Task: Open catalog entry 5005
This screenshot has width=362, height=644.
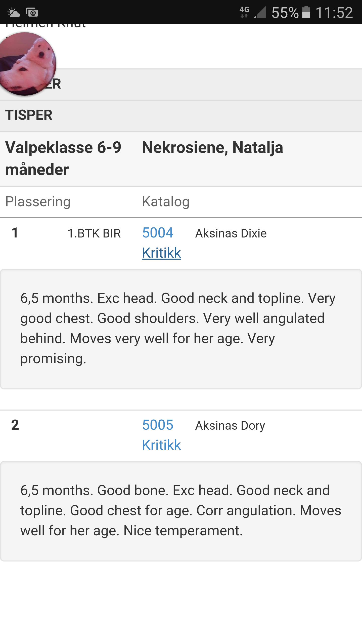Action: coord(158,425)
